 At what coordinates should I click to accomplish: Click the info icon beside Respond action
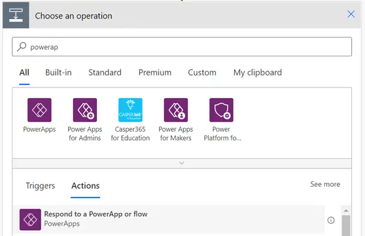click(331, 220)
